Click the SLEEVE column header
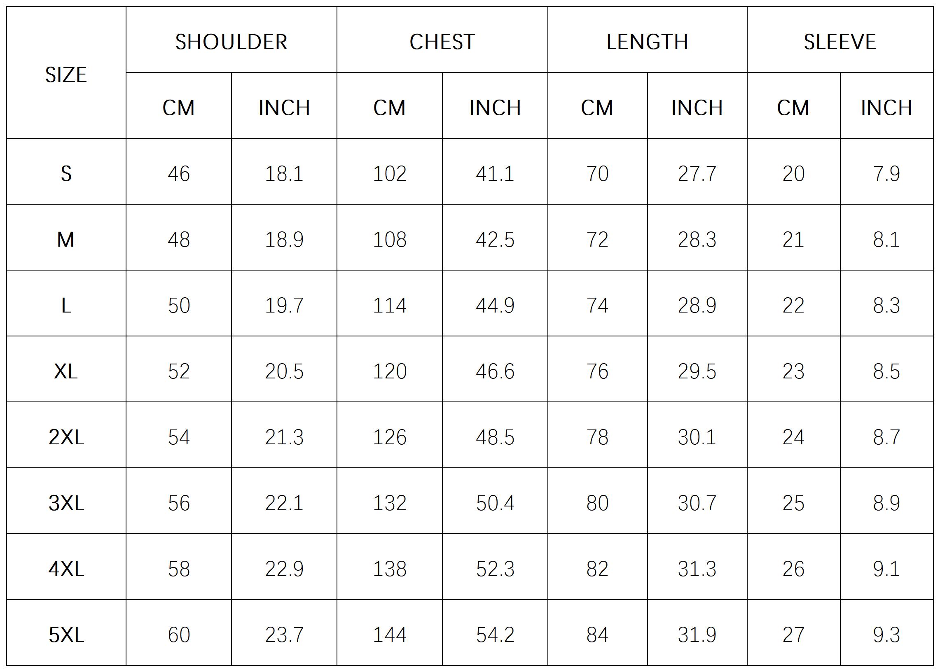This screenshot has height=672, width=940. 839,42
